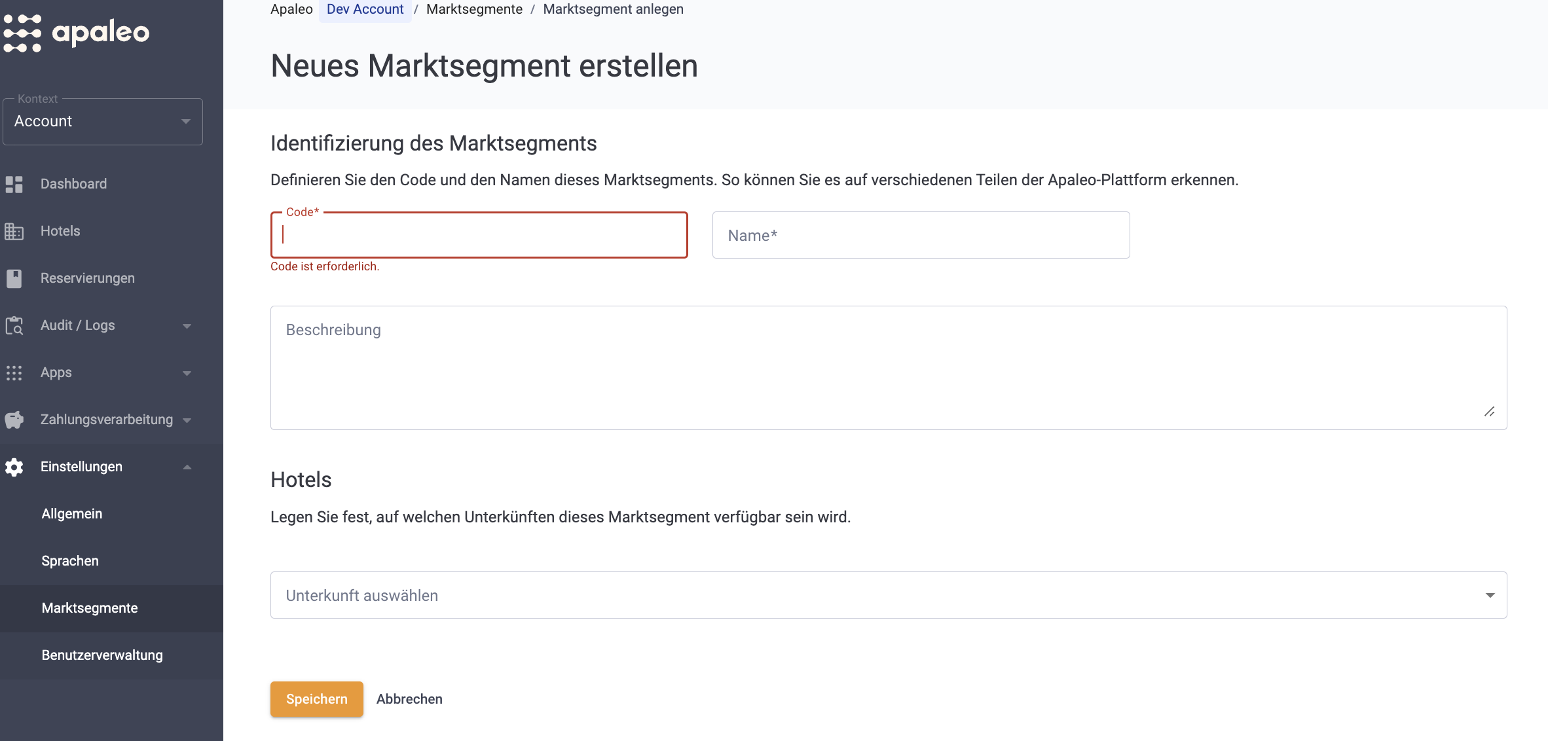Image resolution: width=1548 pixels, height=741 pixels.
Task: Open Apps via the grid icon
Action: coord(14,372)
